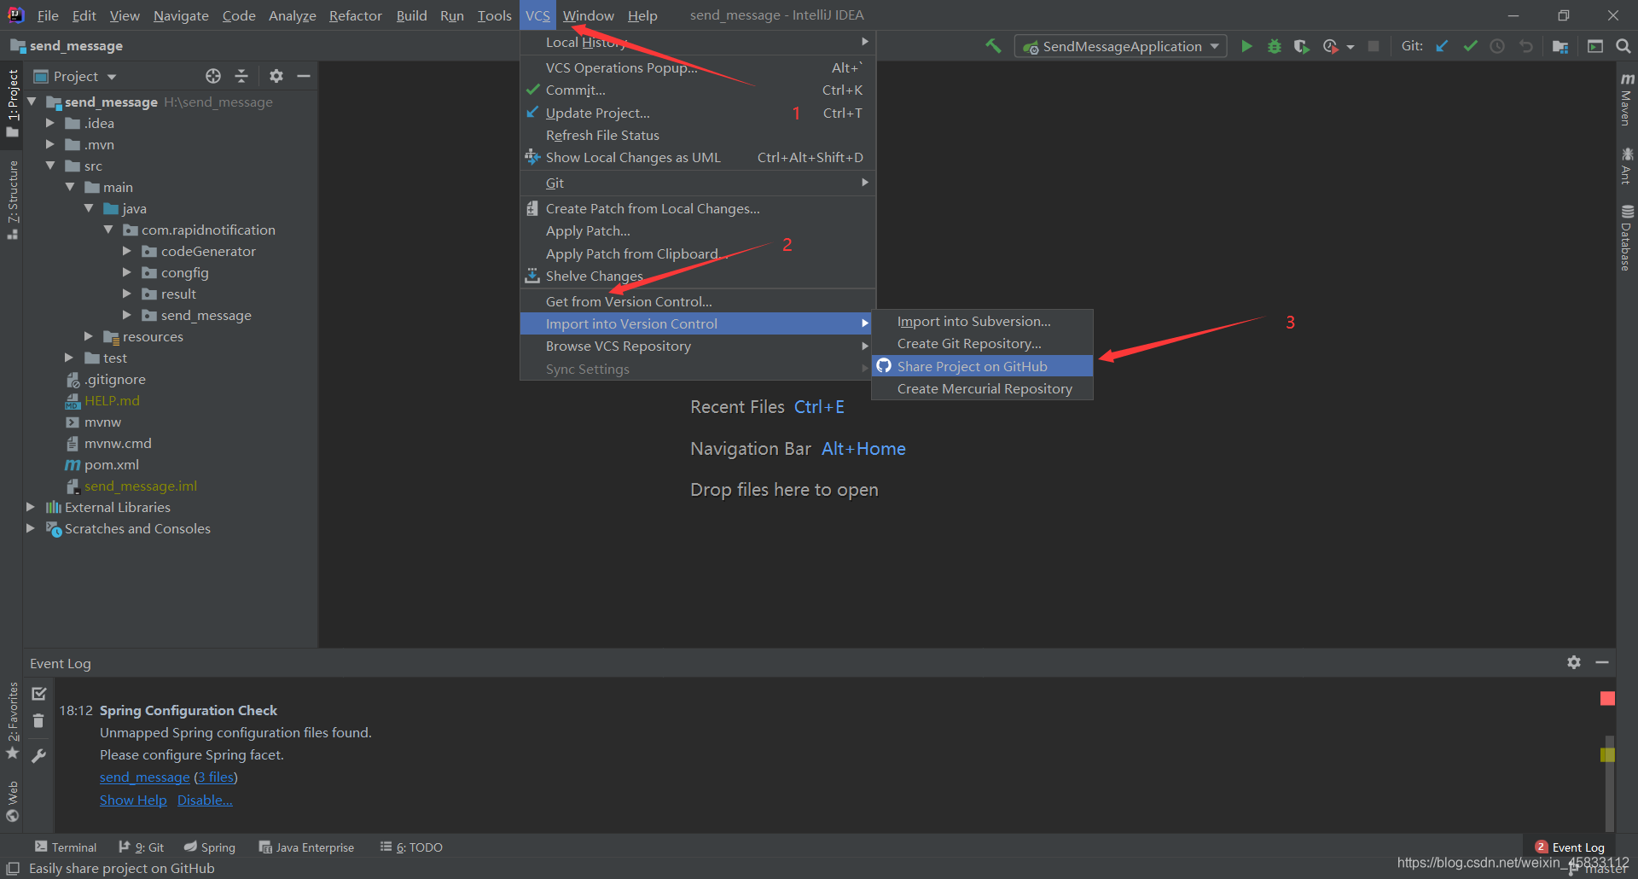This screenshot has width=1638, height=879.
Task: Collapse all in Project panel
Action: click(x=241, y=76)
